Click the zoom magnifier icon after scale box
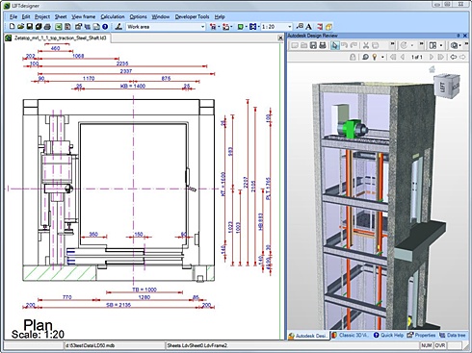Viewport: 472px width, 353px height. coord(300,26)
